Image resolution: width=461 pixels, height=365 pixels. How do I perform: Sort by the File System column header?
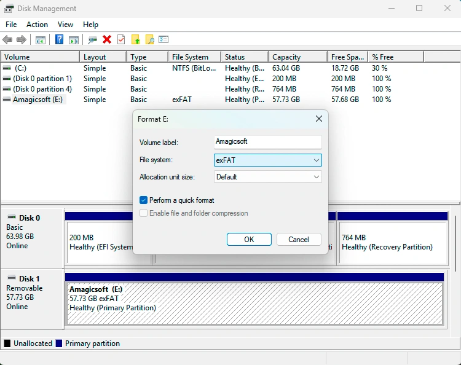(194, 57)
